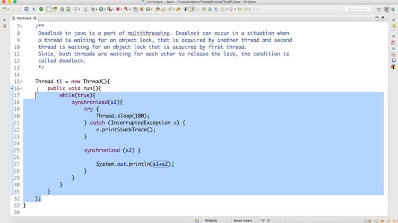This screenshot has width=398, height=223.
Task: Click the Writable status field
Action: (211, 220)
